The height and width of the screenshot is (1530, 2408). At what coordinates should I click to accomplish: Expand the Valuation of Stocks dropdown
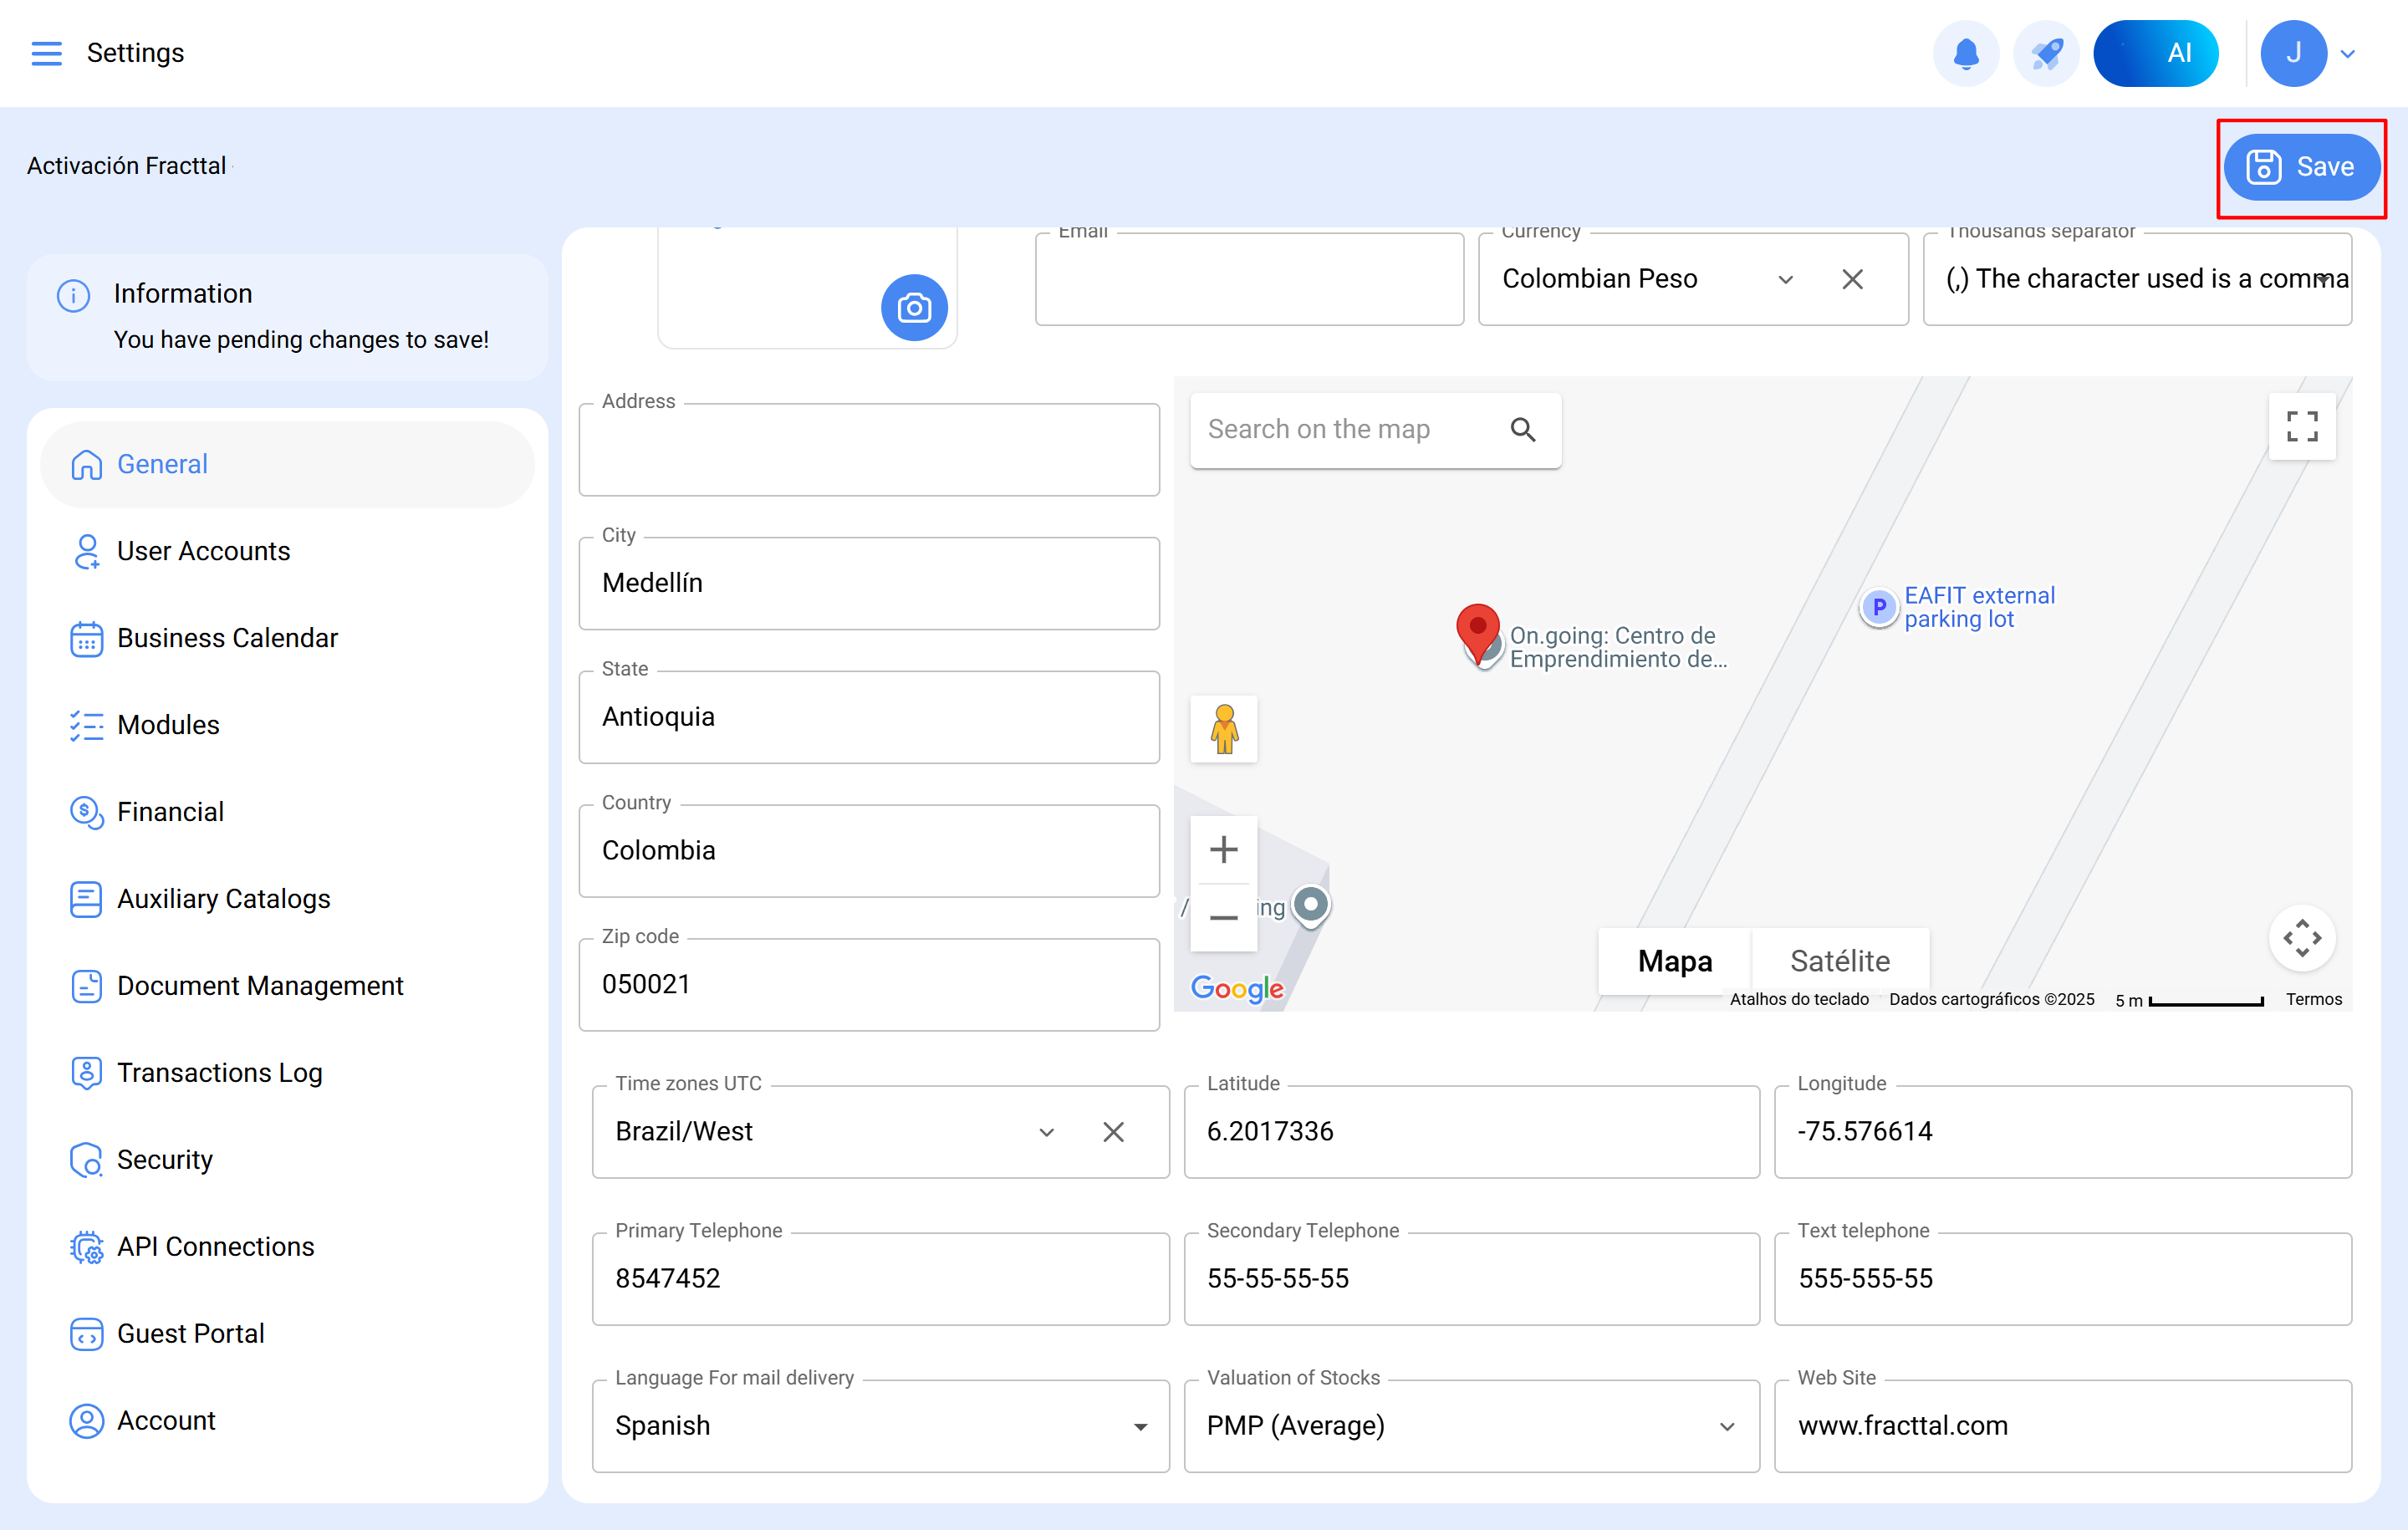(x=1726, y=1426)
